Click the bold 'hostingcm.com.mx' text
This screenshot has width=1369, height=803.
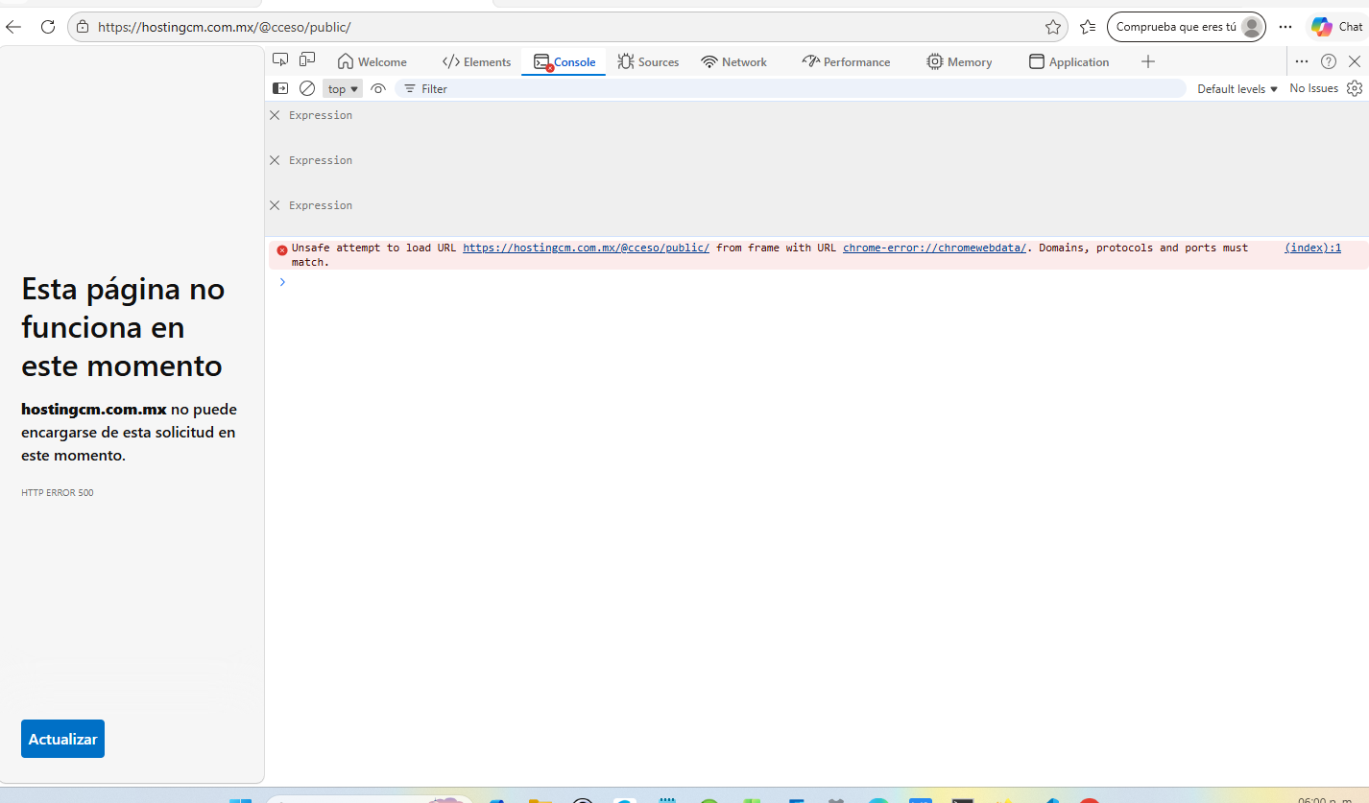pos(94,410)
